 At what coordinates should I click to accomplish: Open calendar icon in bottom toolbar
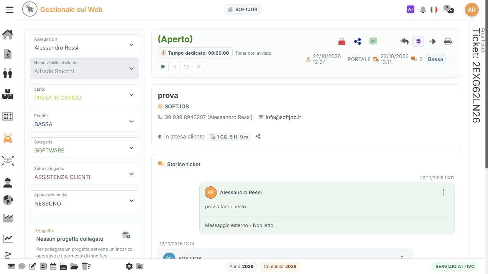click(x=53, y=266)
